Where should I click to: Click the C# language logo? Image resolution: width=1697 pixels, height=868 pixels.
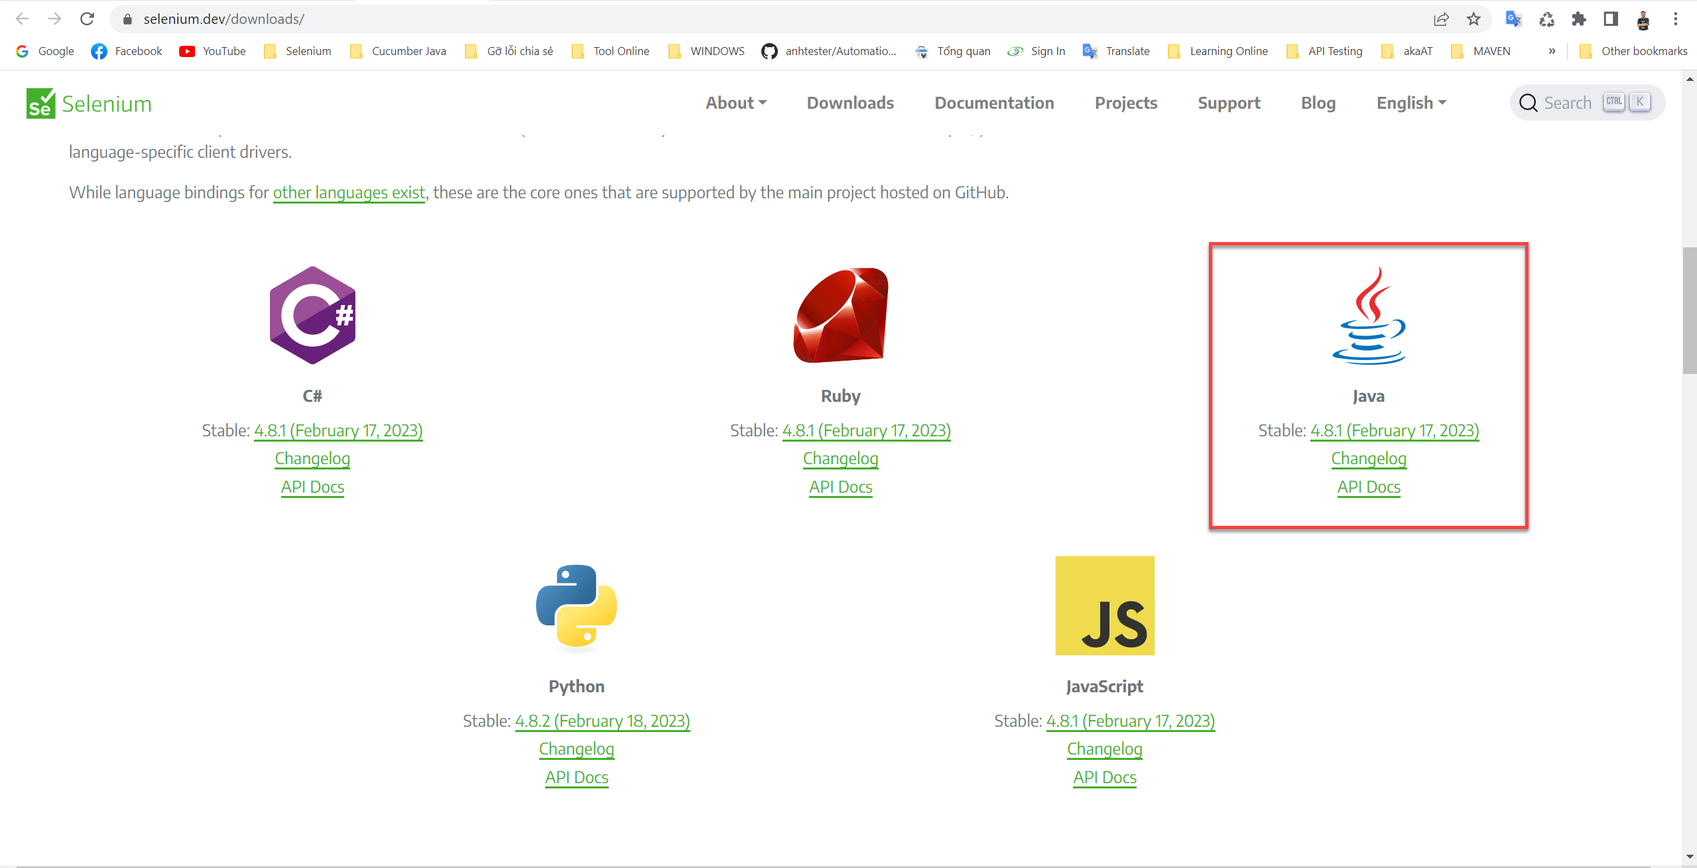(312, 315)
